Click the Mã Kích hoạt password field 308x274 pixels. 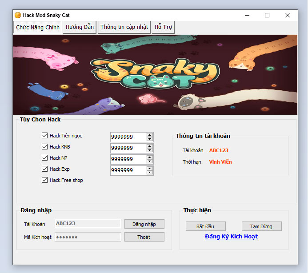tap(88, 237)
